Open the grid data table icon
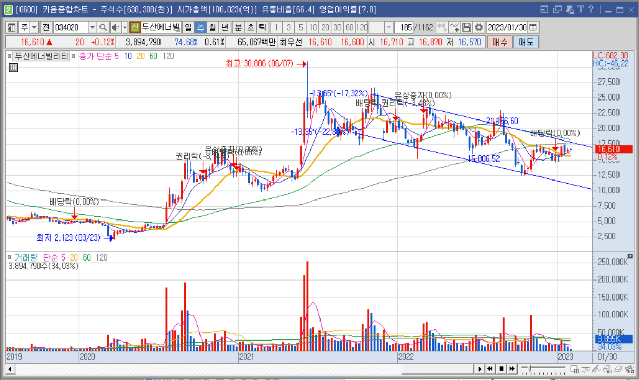 (x=14, y=67)
